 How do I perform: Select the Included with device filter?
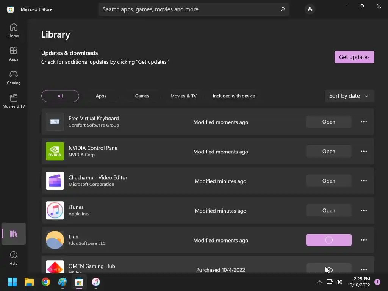pos(234,96)
